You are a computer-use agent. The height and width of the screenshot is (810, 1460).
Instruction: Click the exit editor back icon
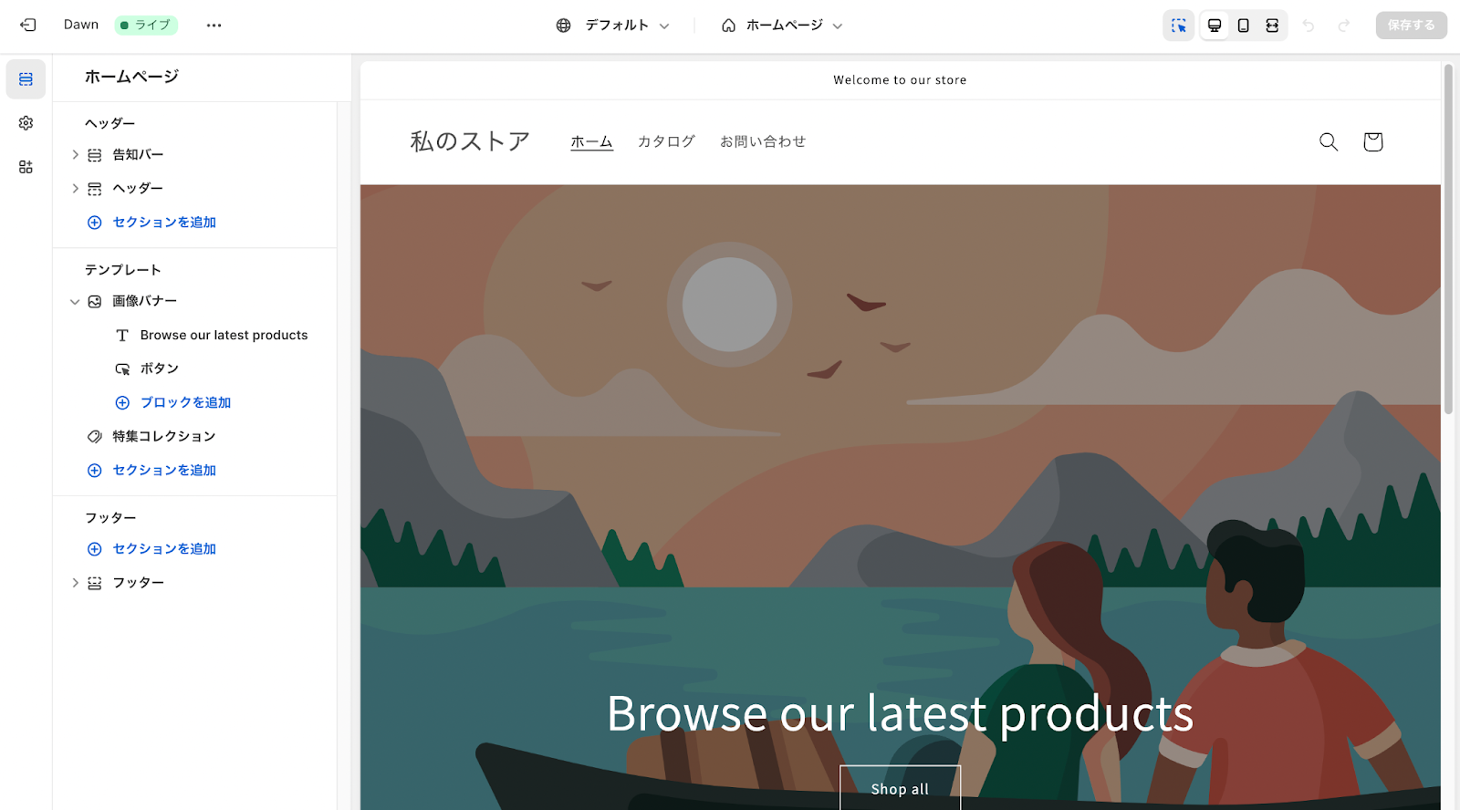click(x=28, y=26)
